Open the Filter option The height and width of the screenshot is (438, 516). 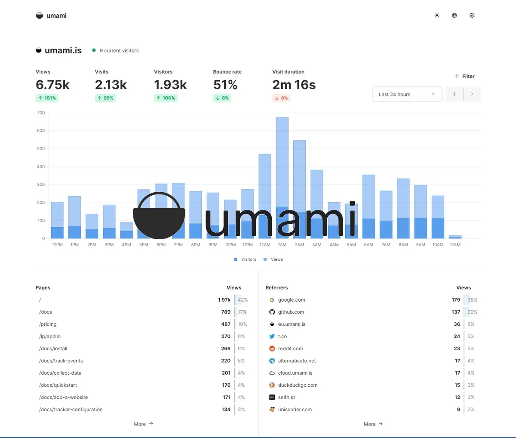pos(464,76)
